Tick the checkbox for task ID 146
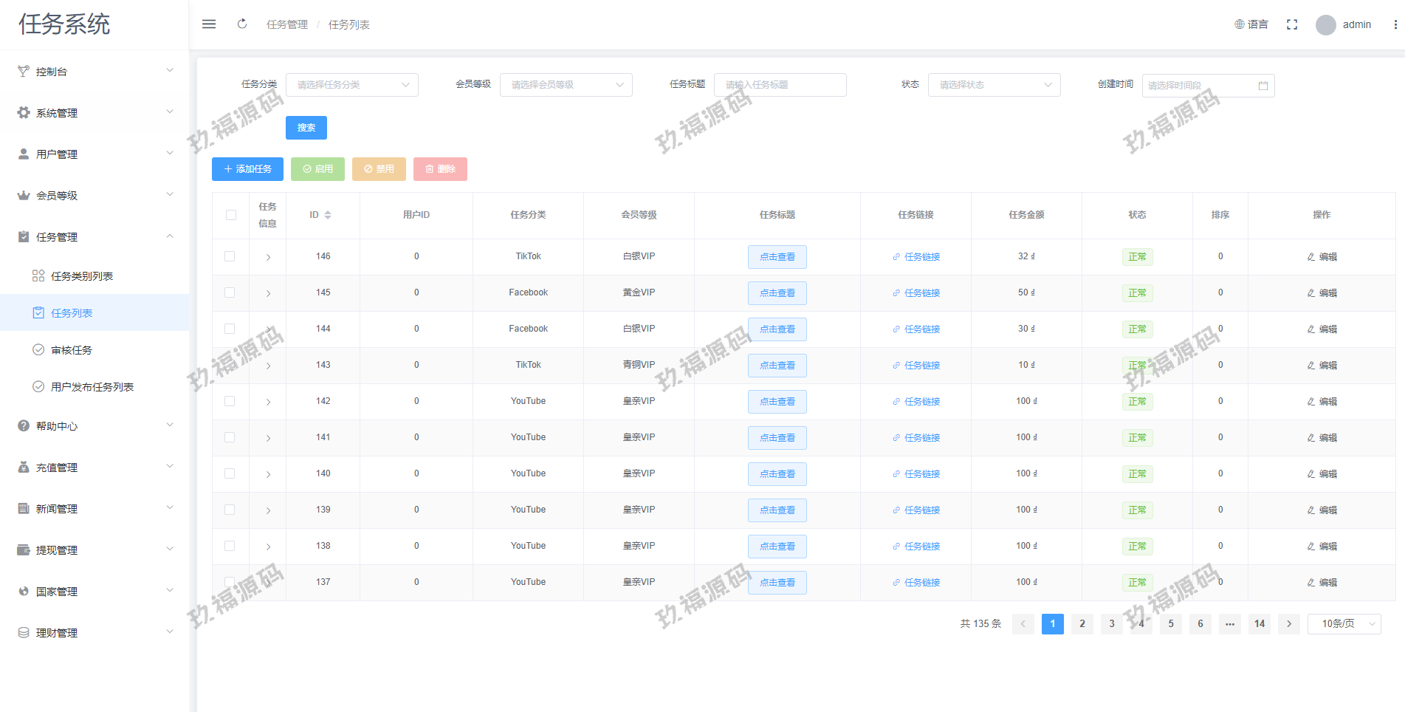 tap(230, 256)
